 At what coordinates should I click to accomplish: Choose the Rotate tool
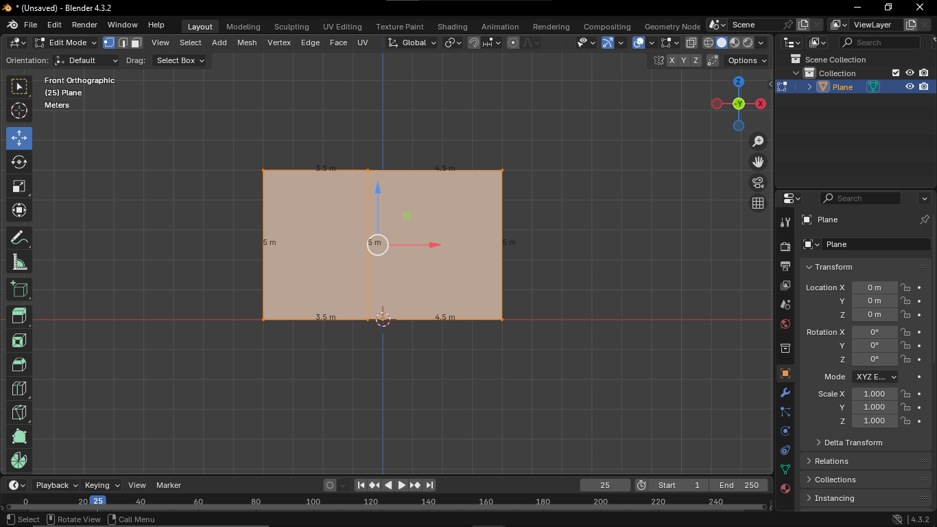pyautogui.click(x=19, y=162)
